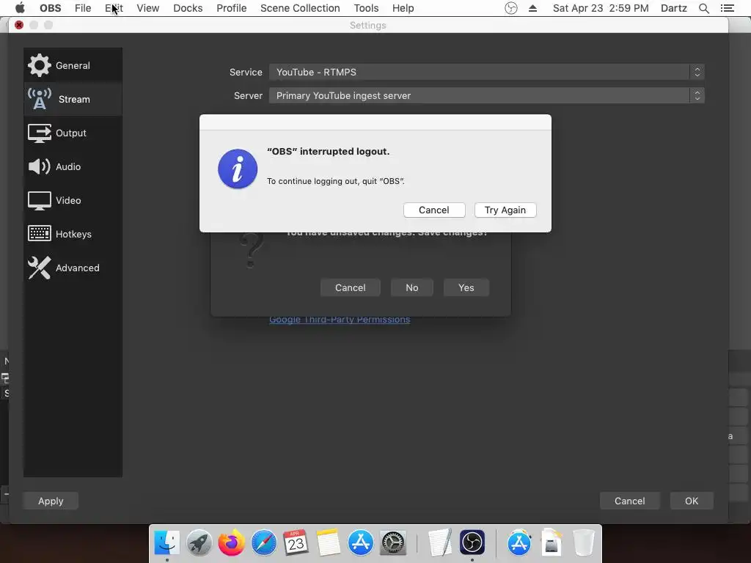751x563 pixels.
Task: Click Cancel at the bottom of Settings
Action: click(629, 501)
